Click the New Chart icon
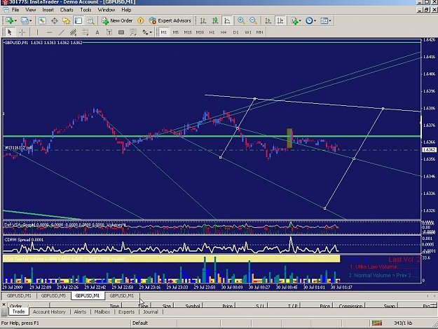This screenshot has height=329, width=438. pyautogui.click(x=10, y=20)
